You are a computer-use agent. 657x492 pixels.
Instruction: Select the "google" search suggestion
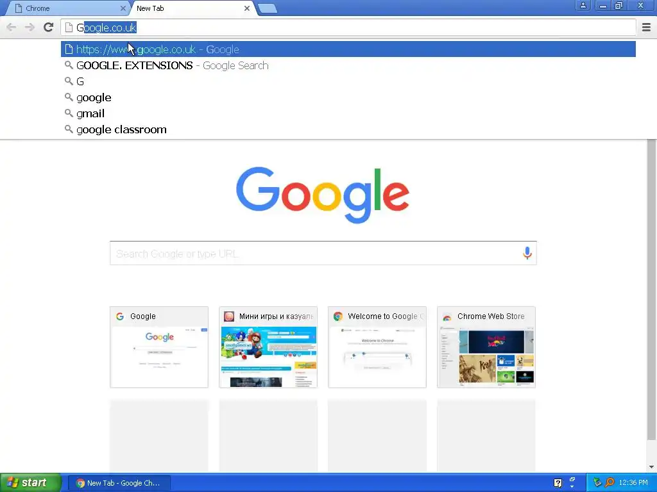coord(348,97)
